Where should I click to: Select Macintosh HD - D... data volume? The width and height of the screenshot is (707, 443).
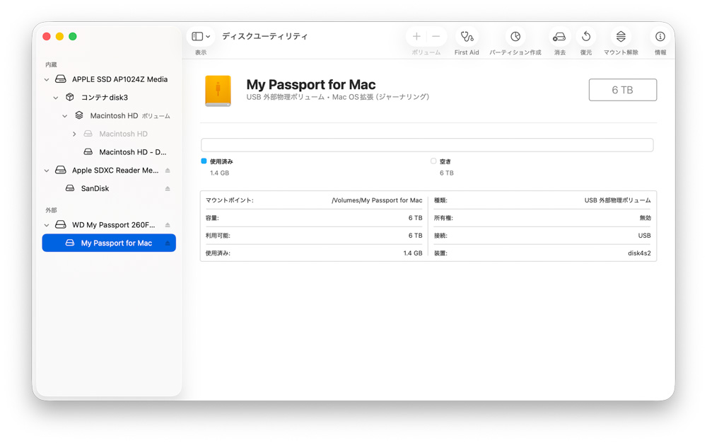point(109,152)
